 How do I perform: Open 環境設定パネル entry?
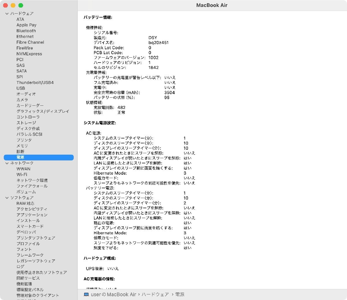coord(30,290)
